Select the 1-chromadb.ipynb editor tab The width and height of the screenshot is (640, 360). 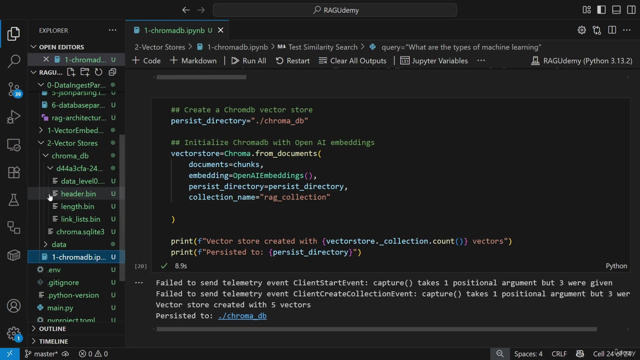(174, 30)
